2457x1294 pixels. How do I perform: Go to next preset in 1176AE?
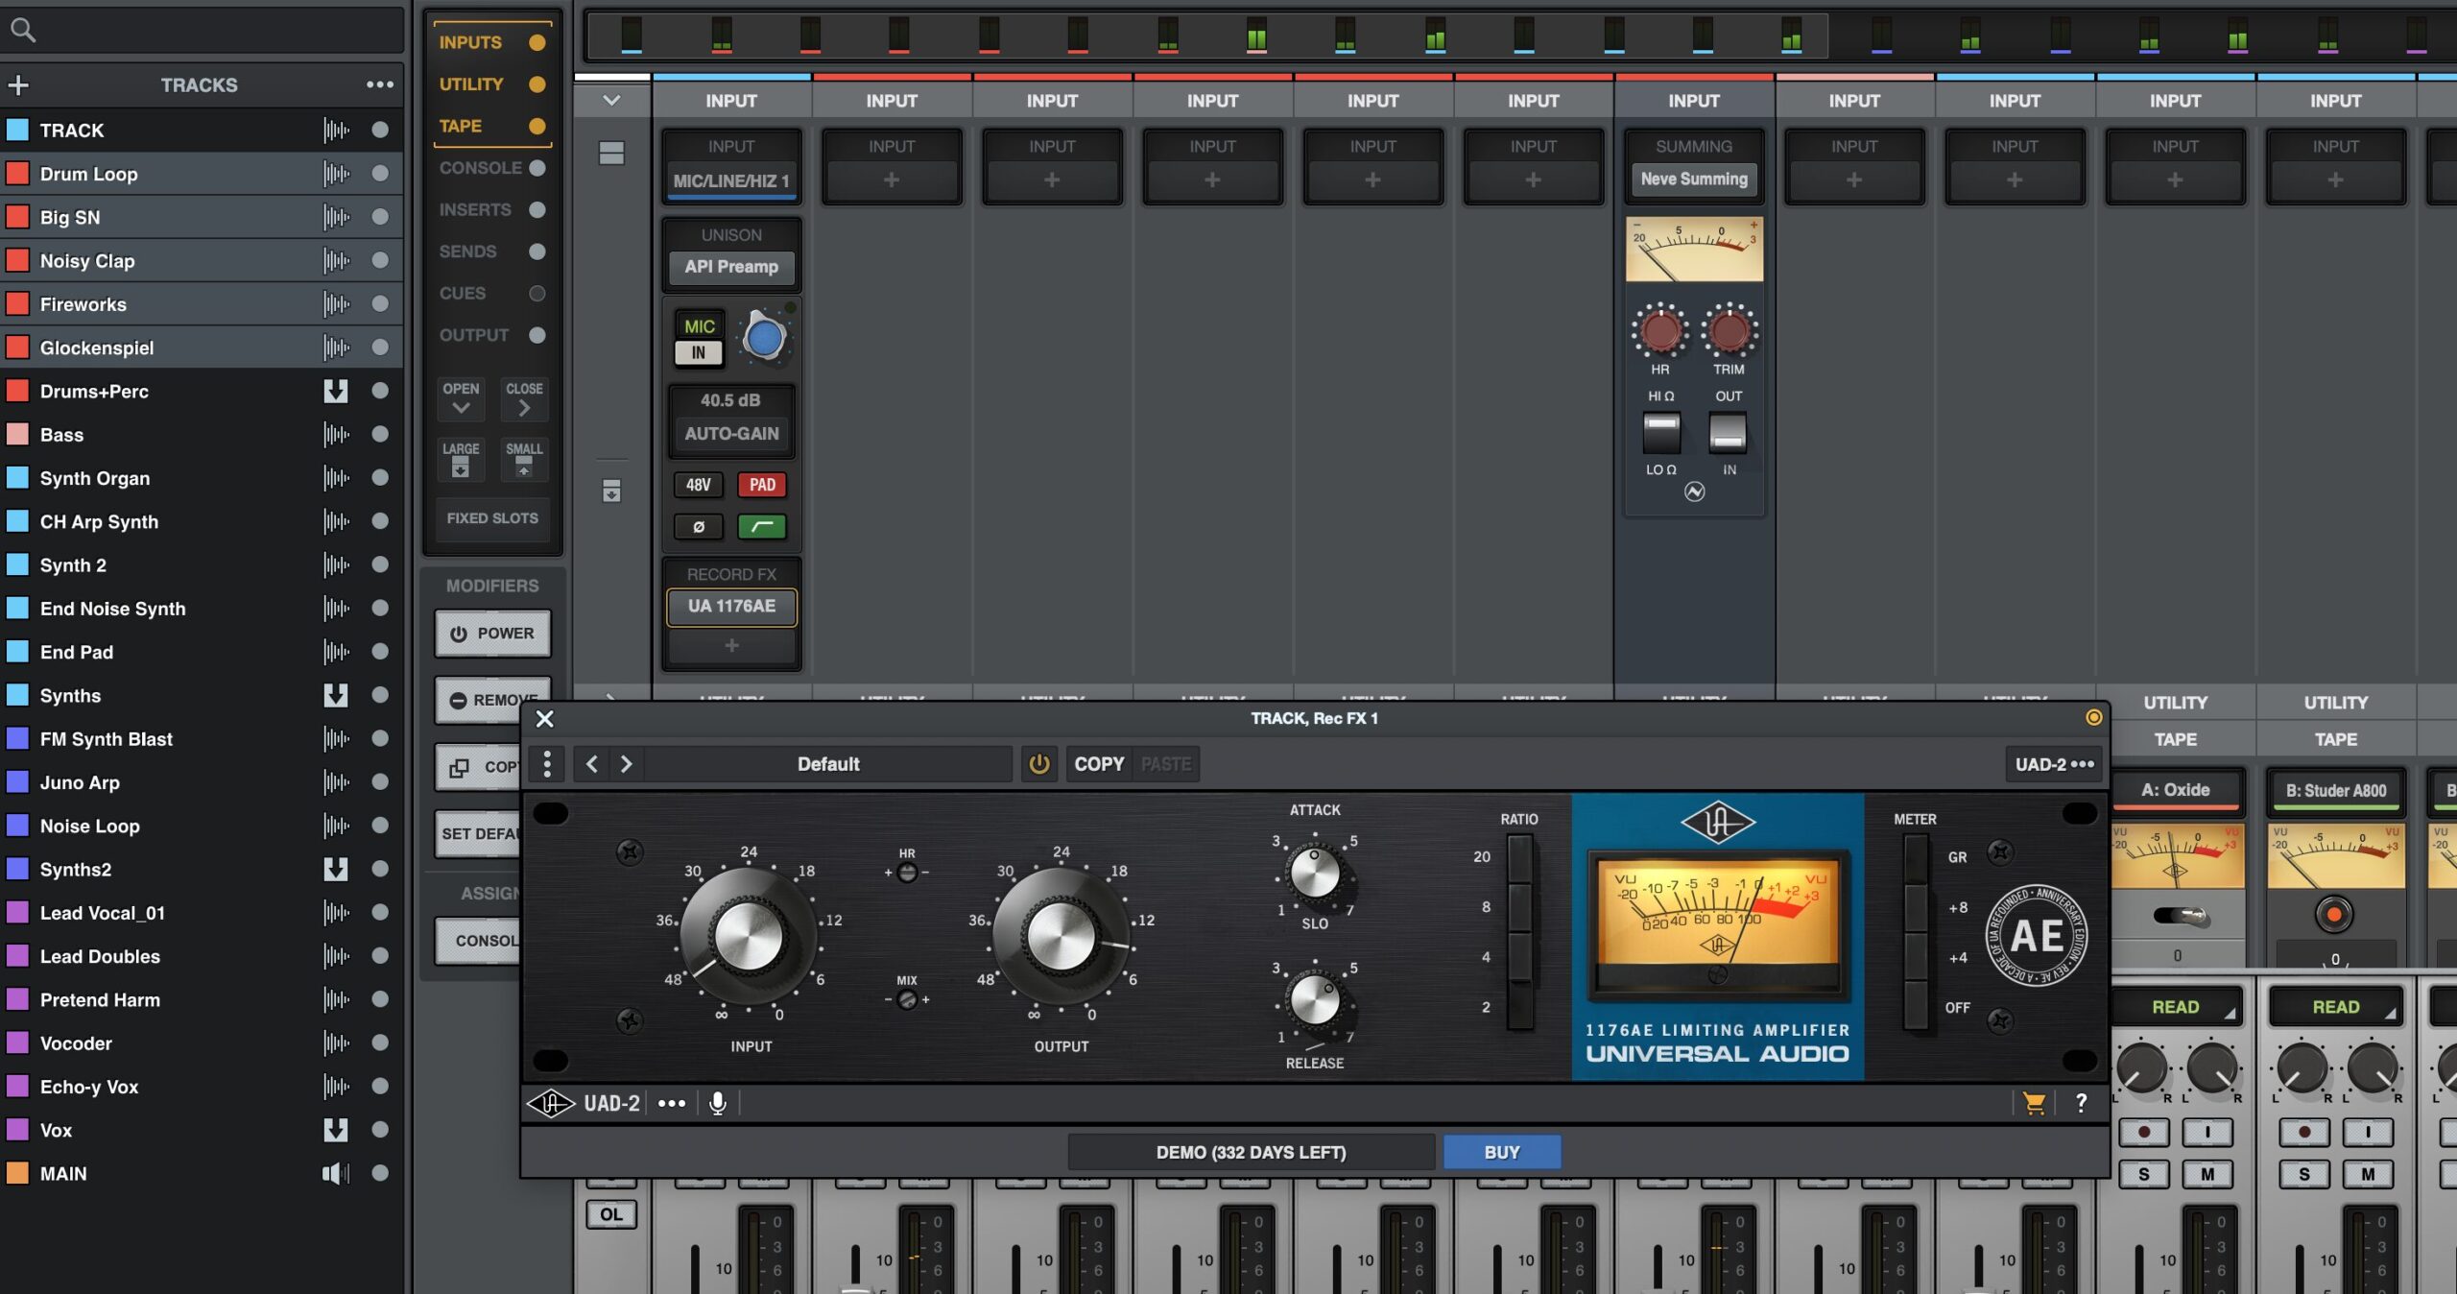coord(627,764)
